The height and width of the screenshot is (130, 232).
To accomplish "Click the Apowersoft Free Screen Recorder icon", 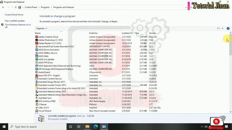I will click(37, 47).
